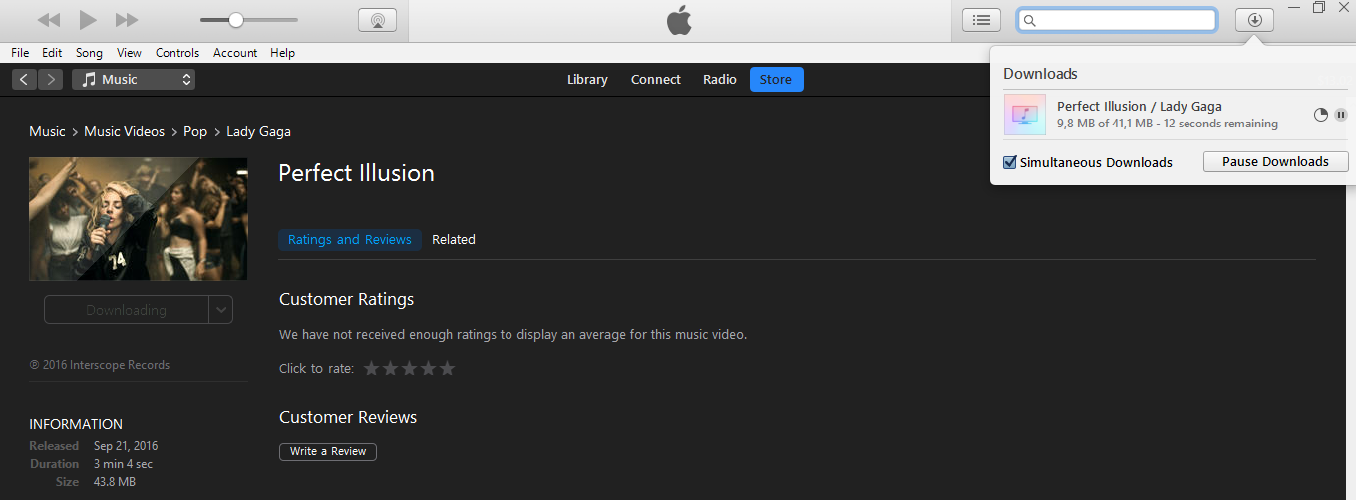Viewport: 1356px width, 500px height.
Task: Click the Pop breadcrumb link
Action: pos(195,131)
